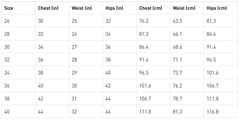
Task: Click size 38 in the Size column
Action: coord(7,99)
